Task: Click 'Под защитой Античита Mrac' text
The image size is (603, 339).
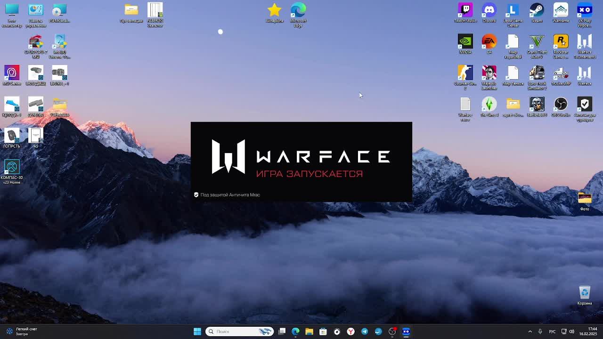Action: pos(230,194)
